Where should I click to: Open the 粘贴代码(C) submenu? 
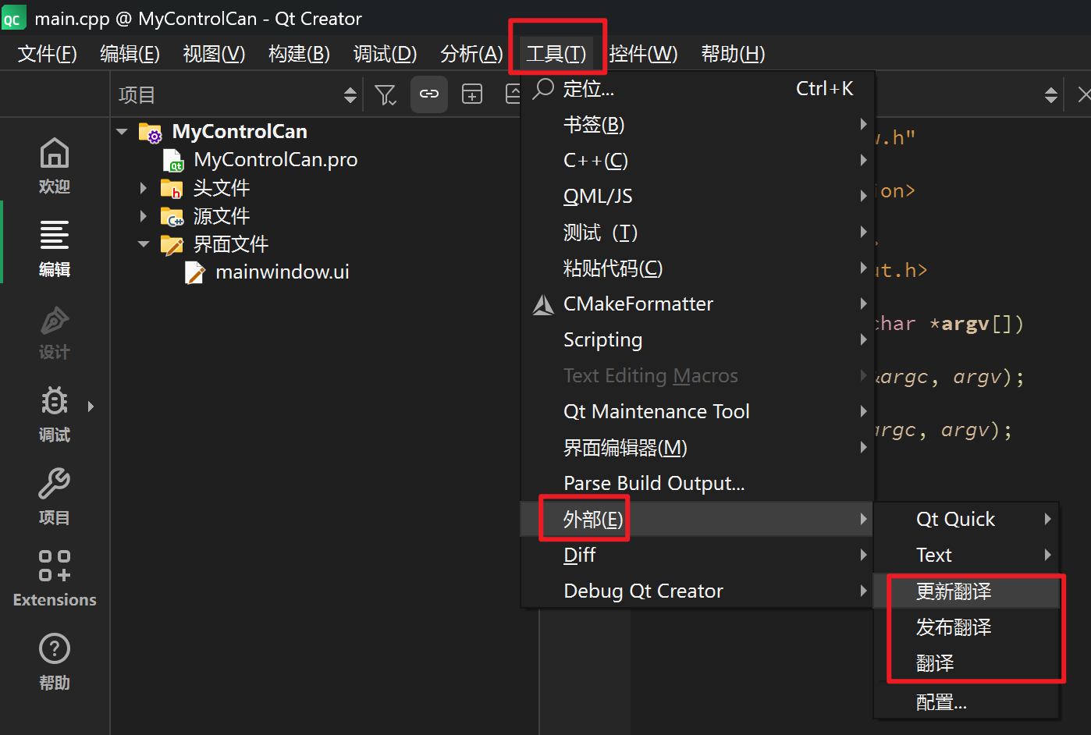(x=698, y=268)
